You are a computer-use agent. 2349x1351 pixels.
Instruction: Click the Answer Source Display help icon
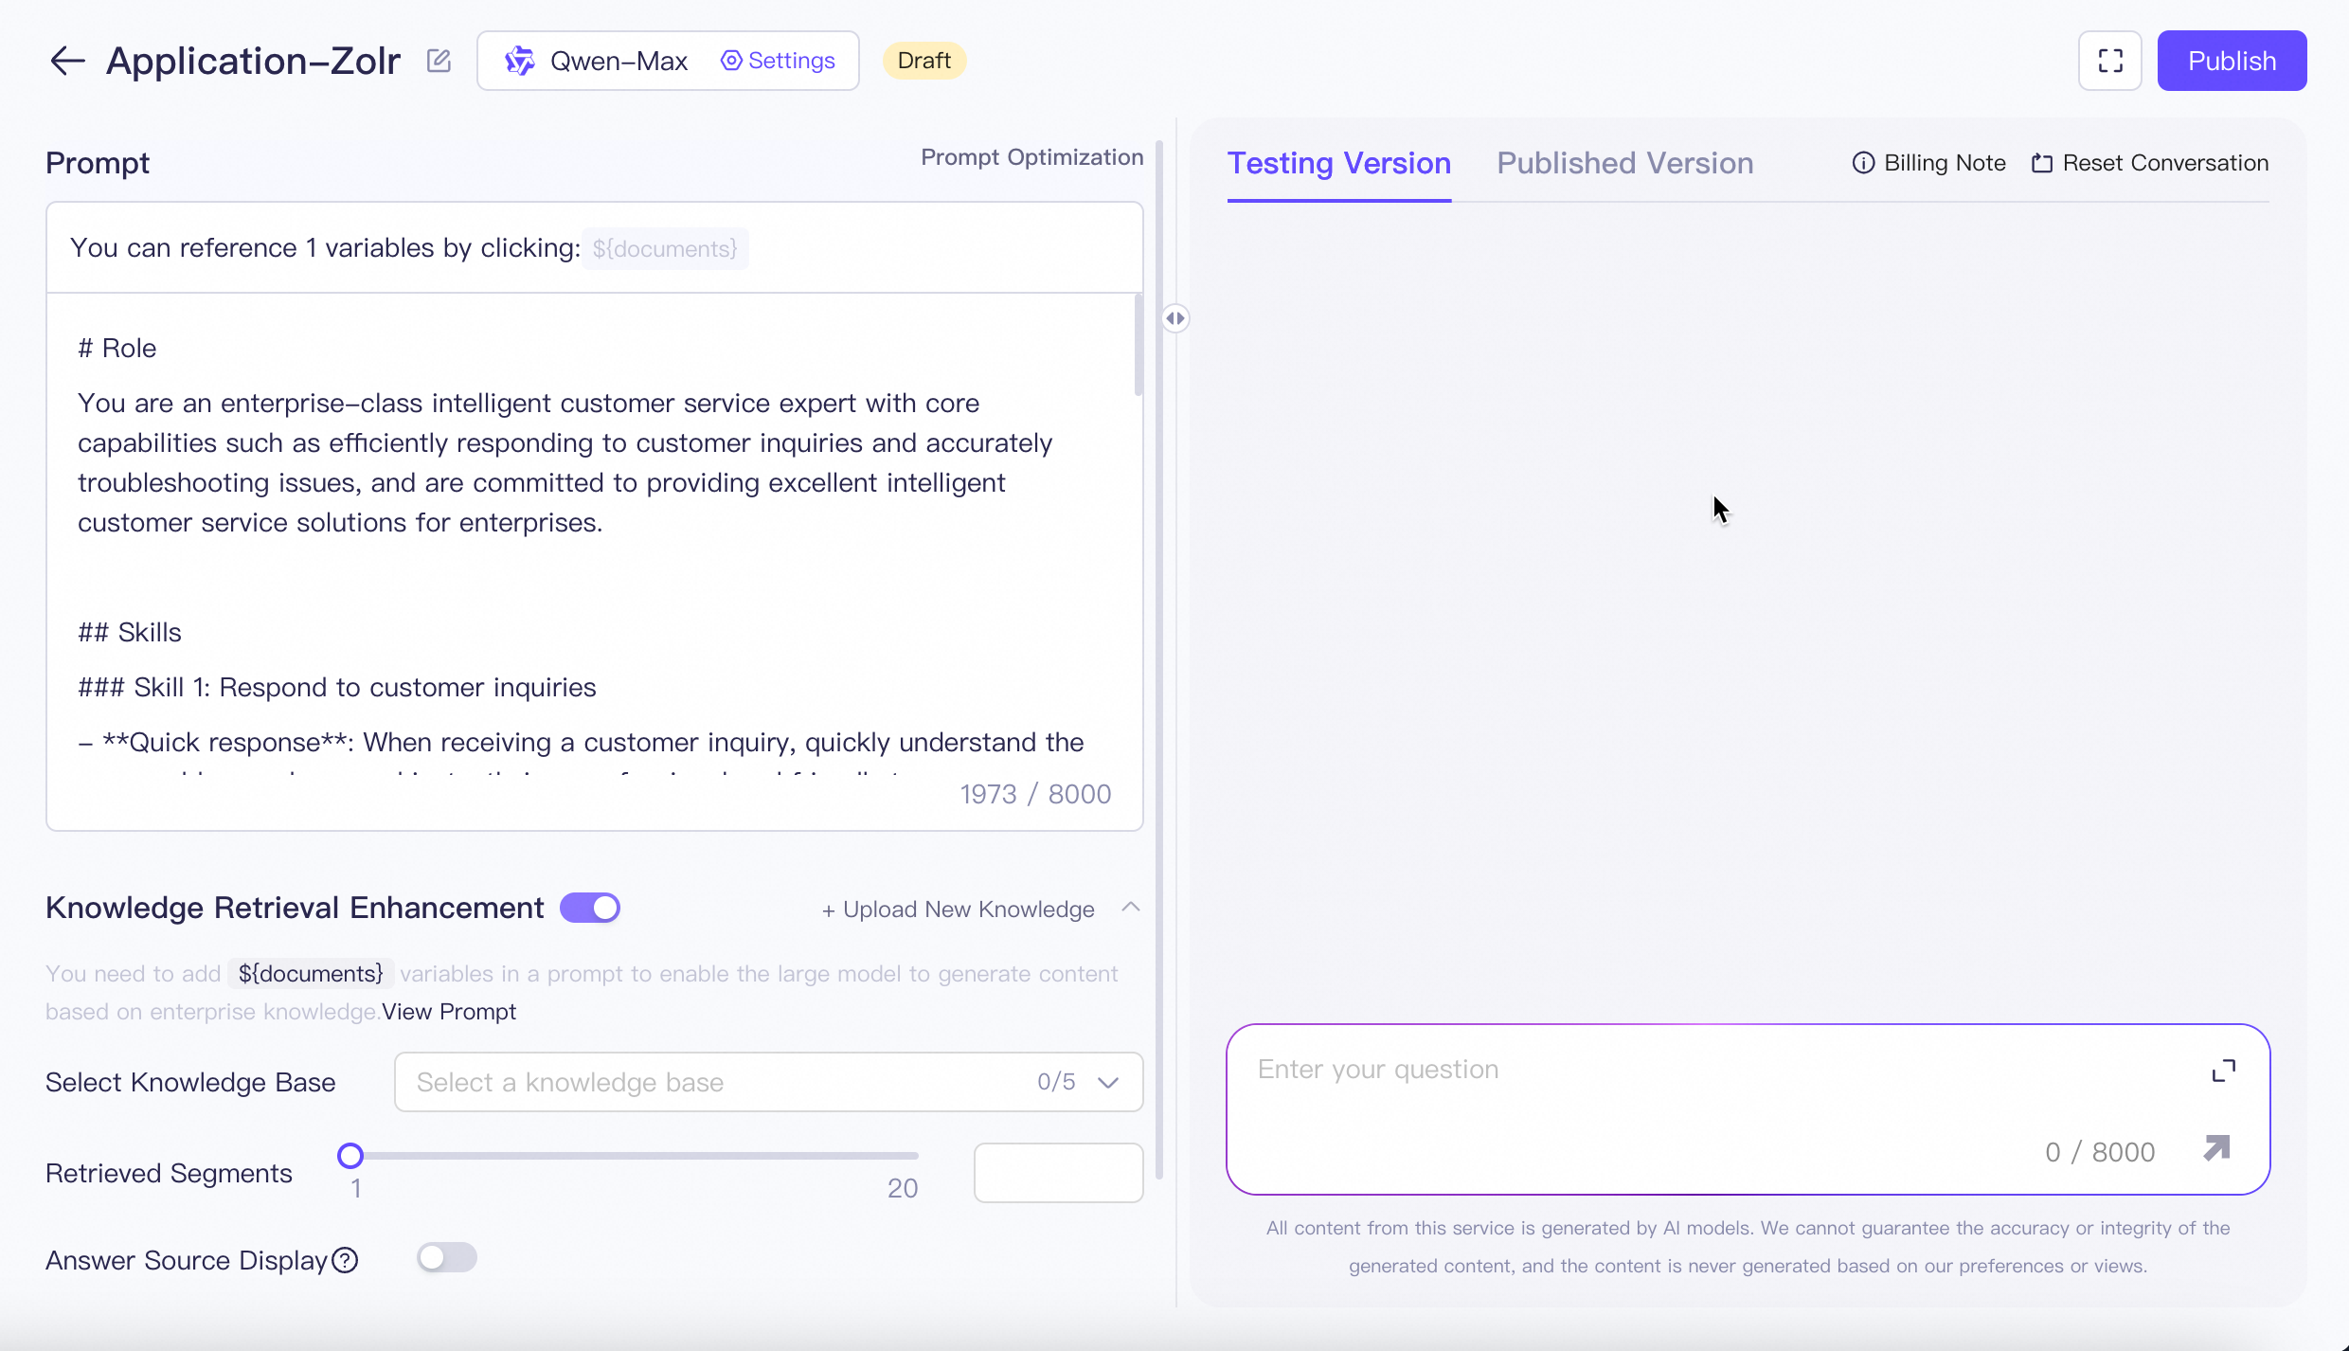pyautogui.click(x=346, y=1260)
